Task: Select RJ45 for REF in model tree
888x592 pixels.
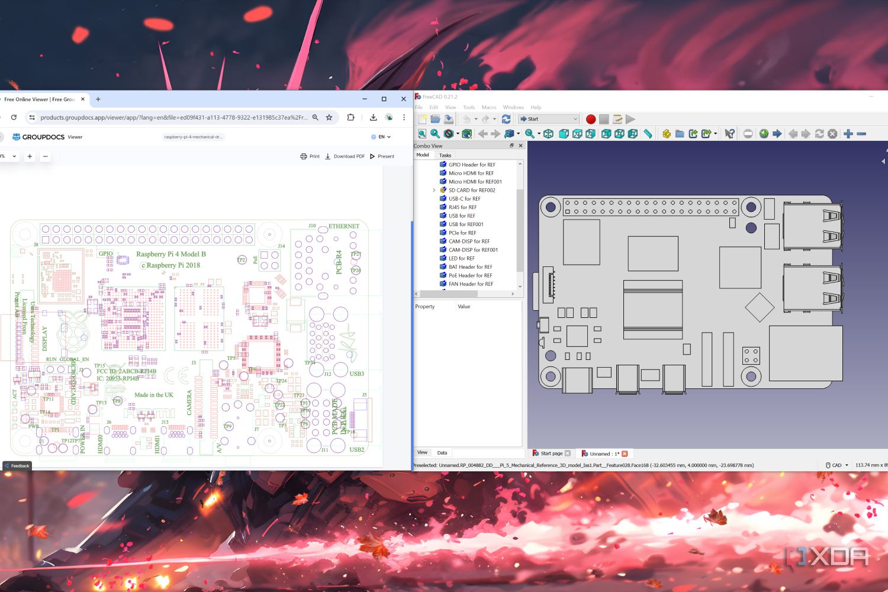Action: click(x=462, y=207)
